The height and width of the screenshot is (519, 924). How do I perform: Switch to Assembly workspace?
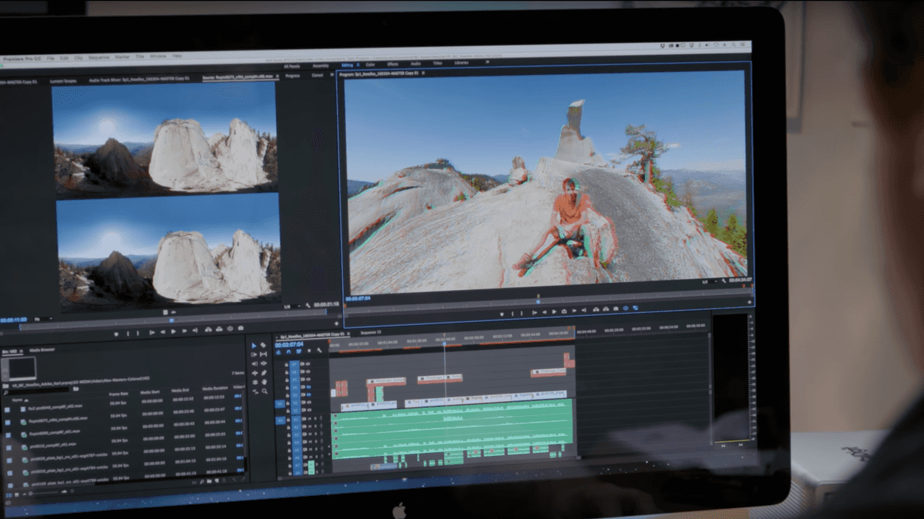point(321,66)
